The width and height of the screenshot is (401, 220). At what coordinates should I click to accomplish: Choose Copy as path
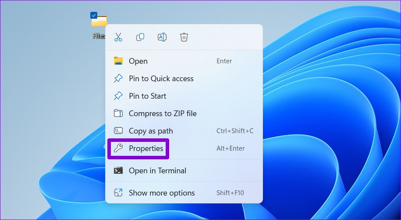184,131
